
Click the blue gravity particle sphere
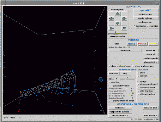point(101,80)
